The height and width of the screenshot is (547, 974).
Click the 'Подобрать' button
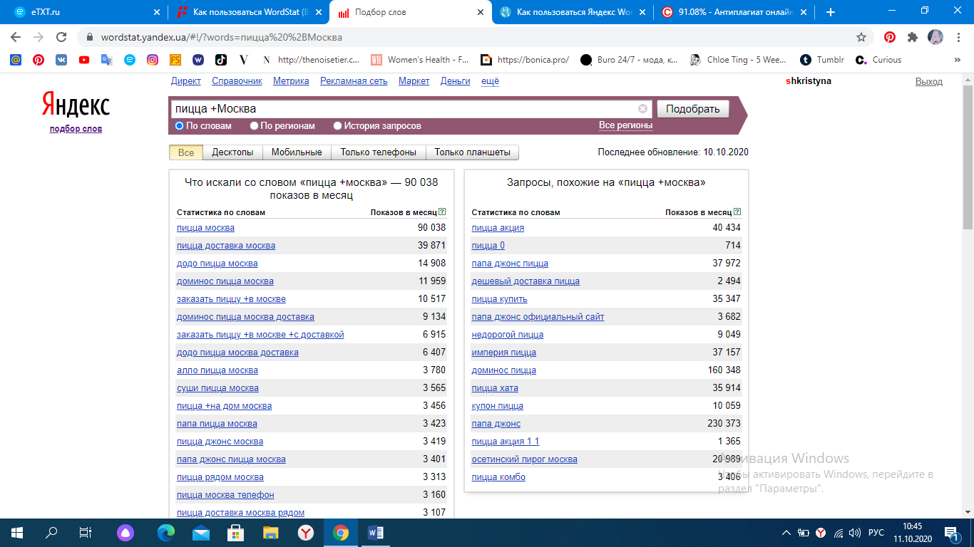693,109
